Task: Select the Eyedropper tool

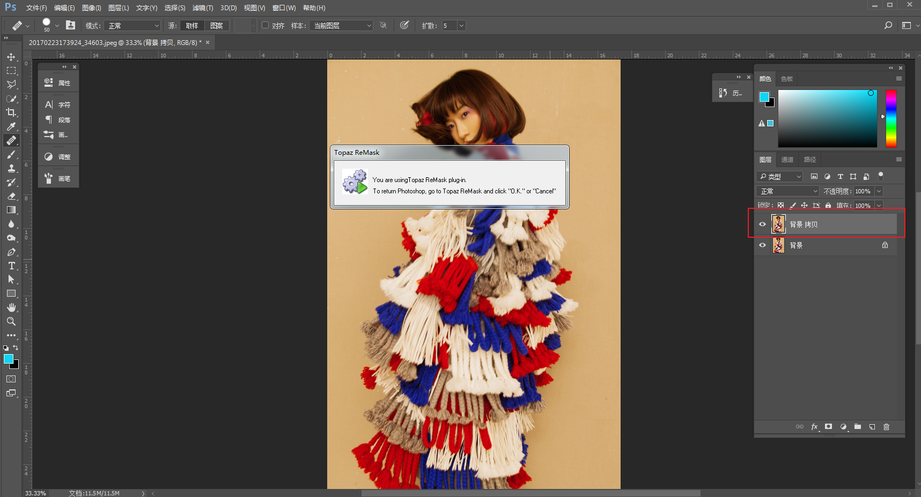Action: 11,126
